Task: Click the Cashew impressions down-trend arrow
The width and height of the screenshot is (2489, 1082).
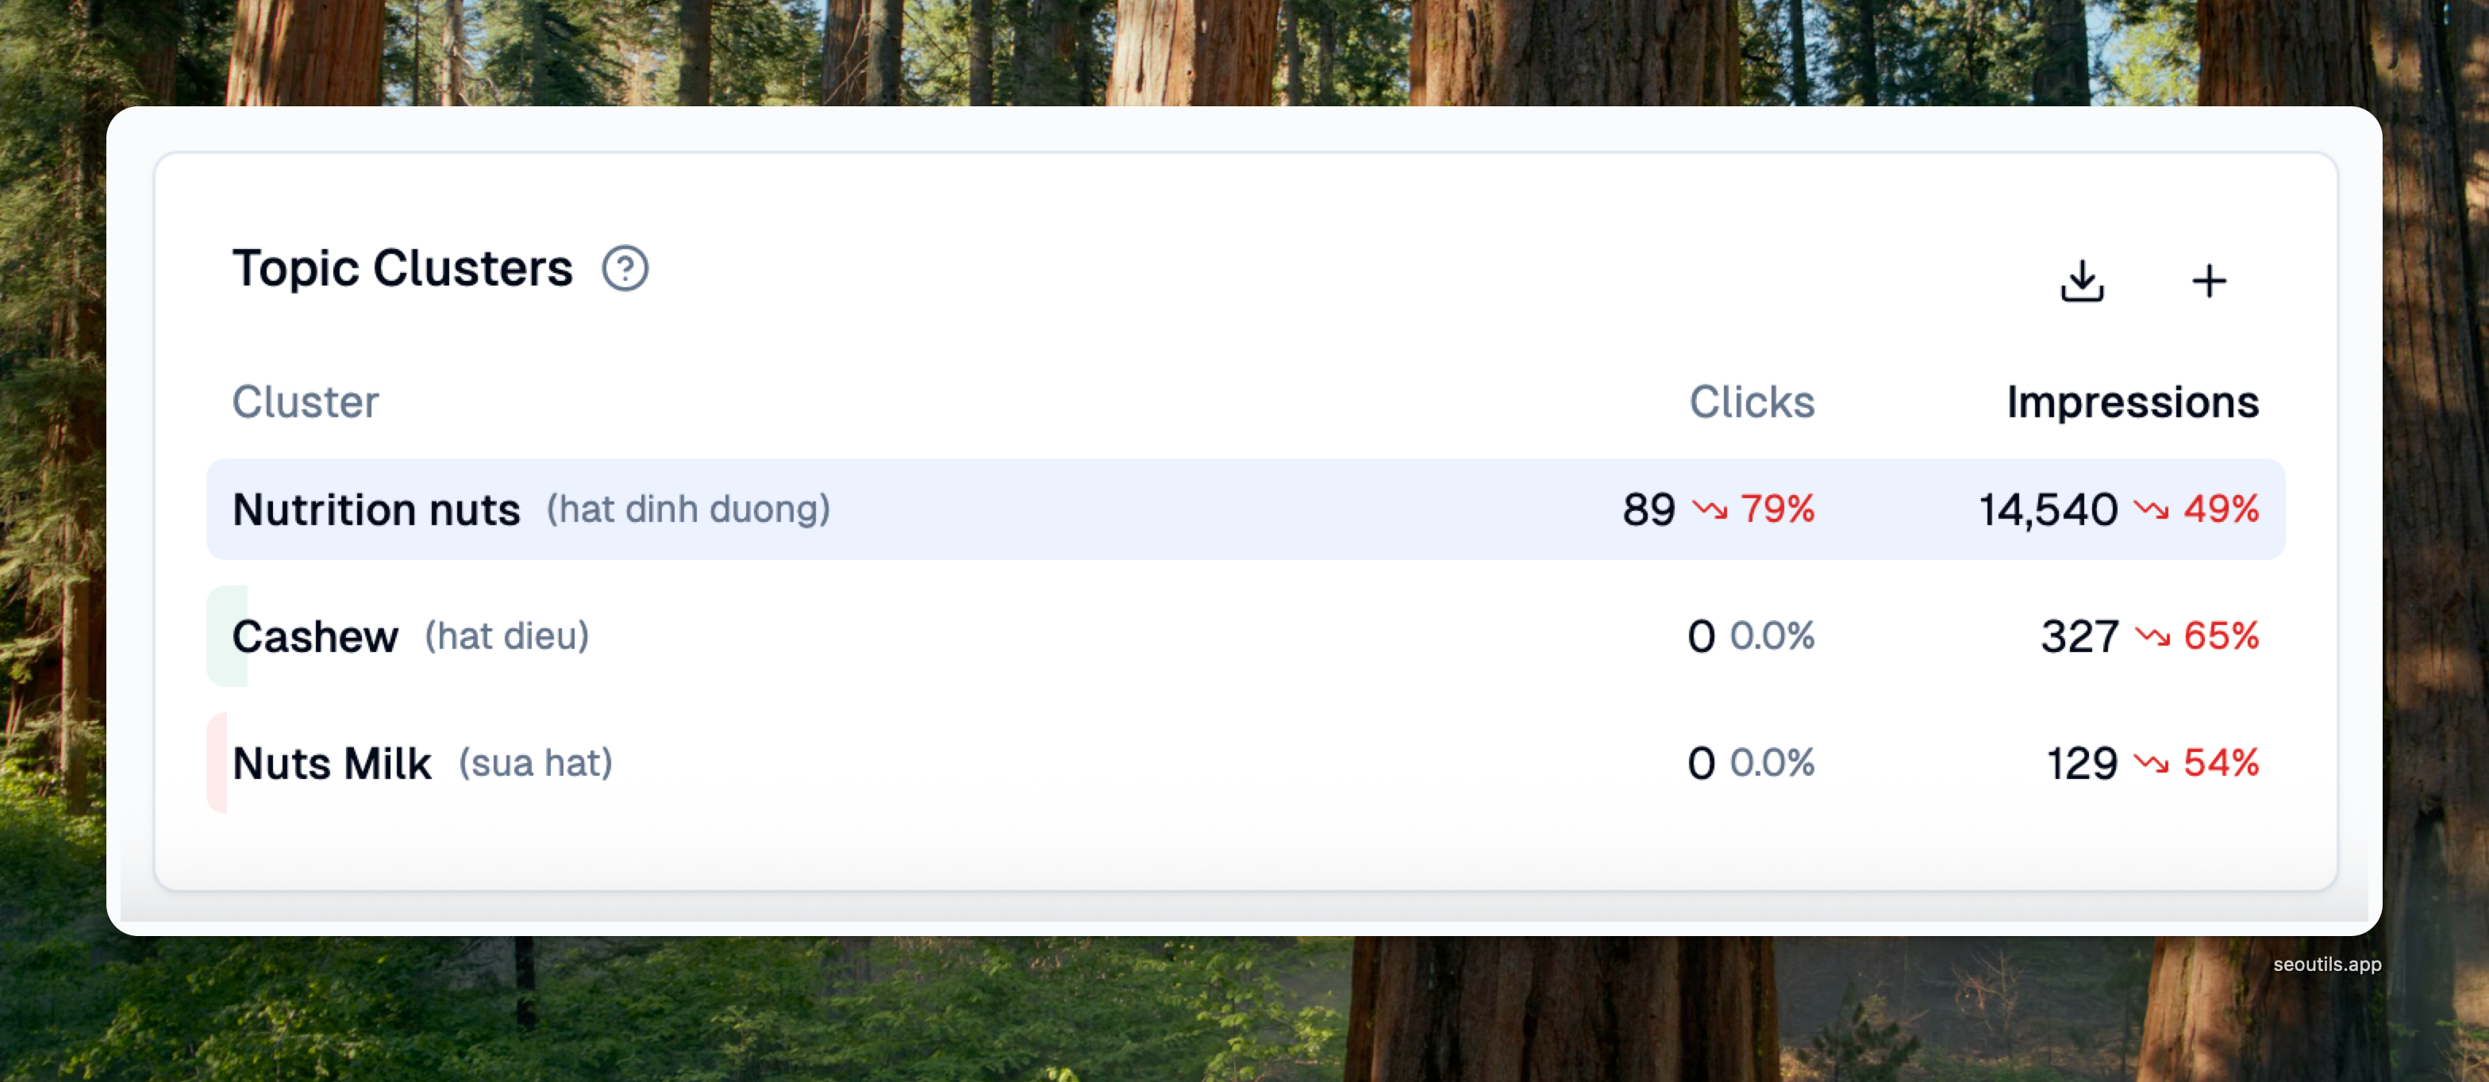Action: [x=2152, y=635]
